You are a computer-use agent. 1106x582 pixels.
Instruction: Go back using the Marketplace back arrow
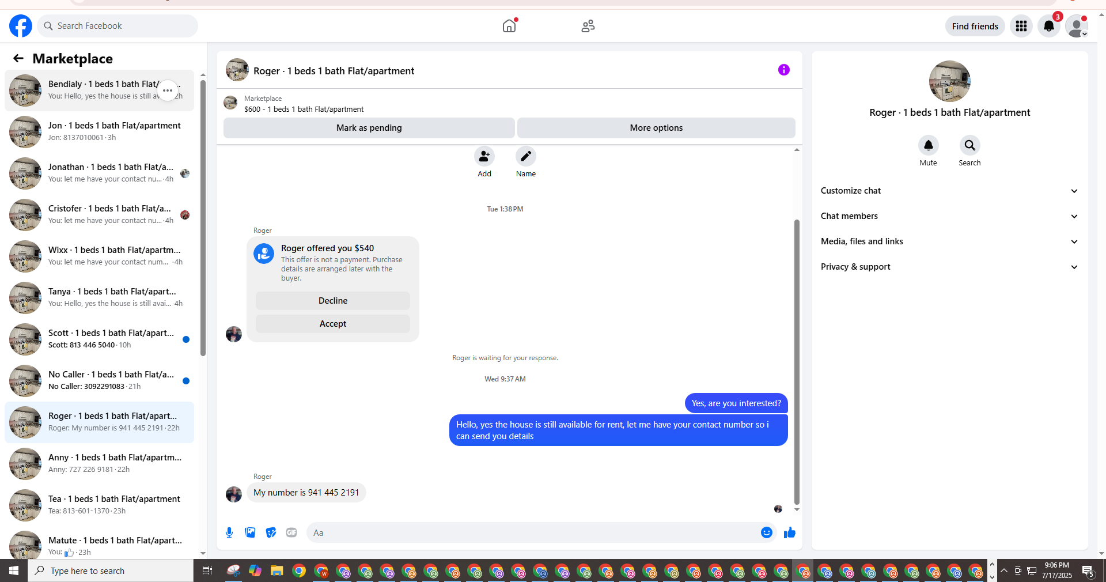[x=18, y=58]
